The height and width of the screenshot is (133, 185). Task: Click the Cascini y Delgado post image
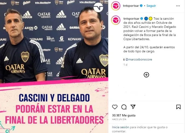click(54, 66)
